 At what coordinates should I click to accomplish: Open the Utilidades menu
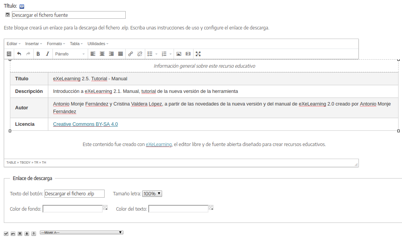click(x=98, y=44)
